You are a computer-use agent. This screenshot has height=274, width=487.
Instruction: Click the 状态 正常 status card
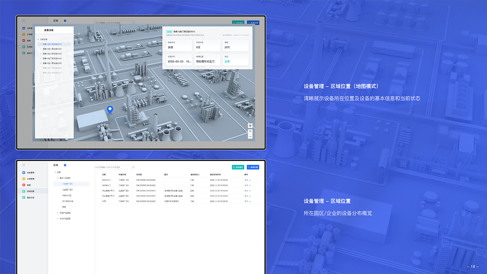(x=236, y=59)
